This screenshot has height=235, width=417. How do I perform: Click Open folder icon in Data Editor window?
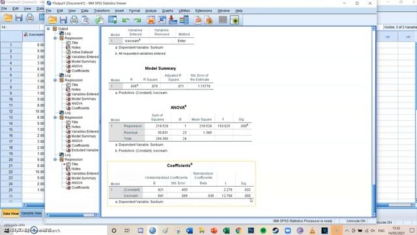point(8,18)
